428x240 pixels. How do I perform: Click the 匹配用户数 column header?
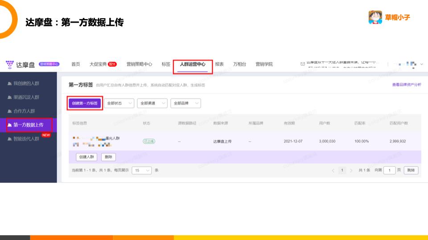click(x=399, y=123)
